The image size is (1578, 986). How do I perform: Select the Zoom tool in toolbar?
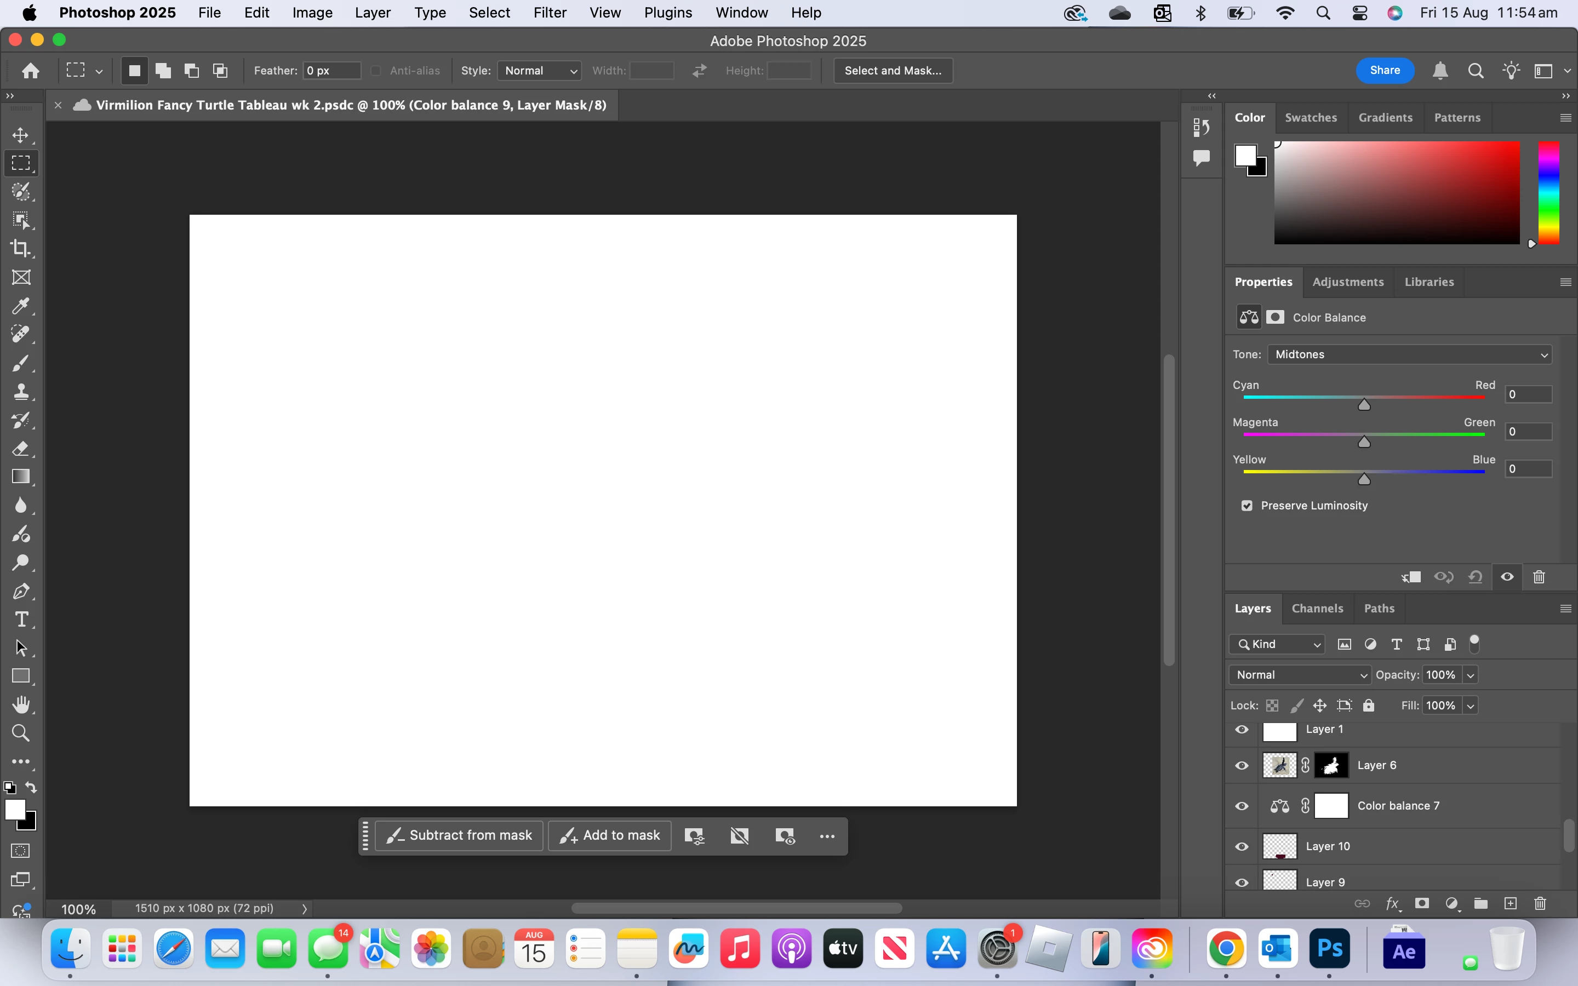click(x=21, y=733)
